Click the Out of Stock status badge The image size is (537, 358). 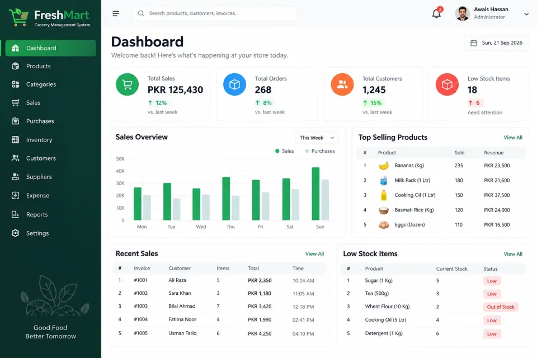click(x=500, y=307)
